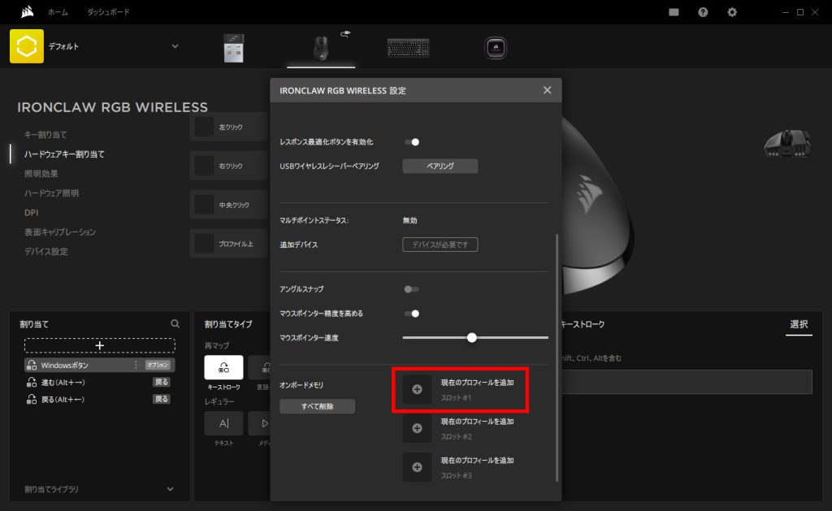Click the settings dialog vertical scrollbar
This screenshot has width=832, height=511.
[557, 357]
